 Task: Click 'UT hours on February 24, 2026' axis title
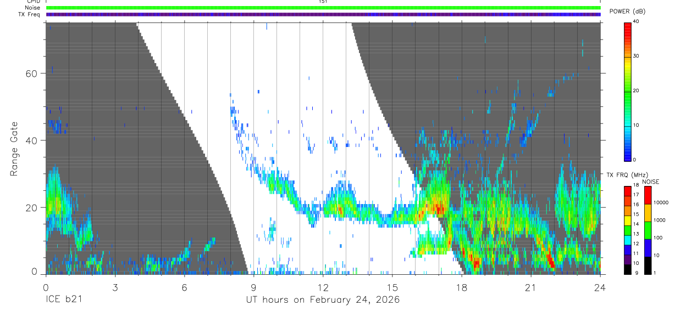(323, 300)
